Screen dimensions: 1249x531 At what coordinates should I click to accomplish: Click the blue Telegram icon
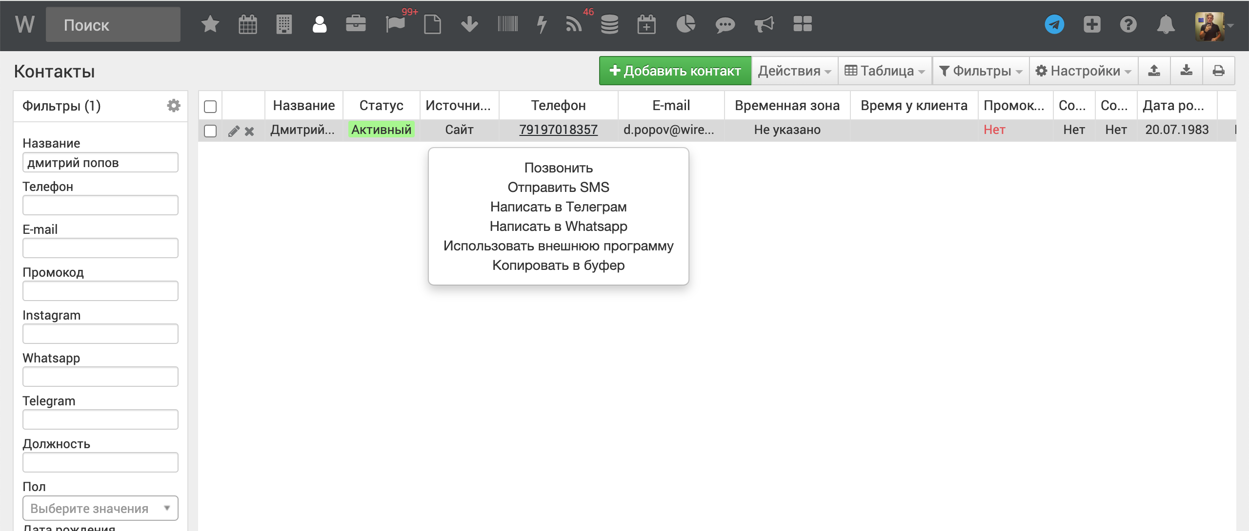click(1054, 24)
